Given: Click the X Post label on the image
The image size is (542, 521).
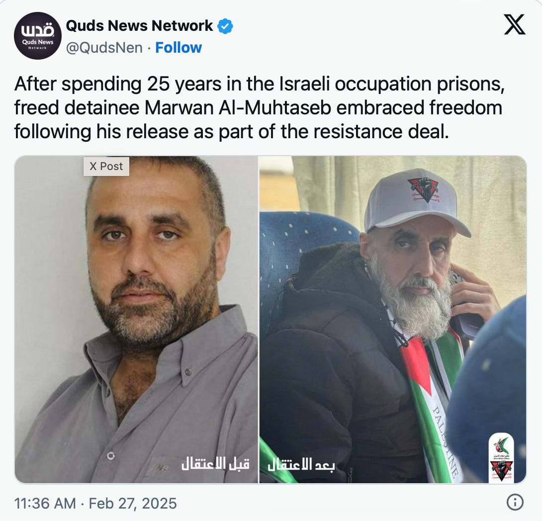Looking at the screenshot, I should 106,167.
